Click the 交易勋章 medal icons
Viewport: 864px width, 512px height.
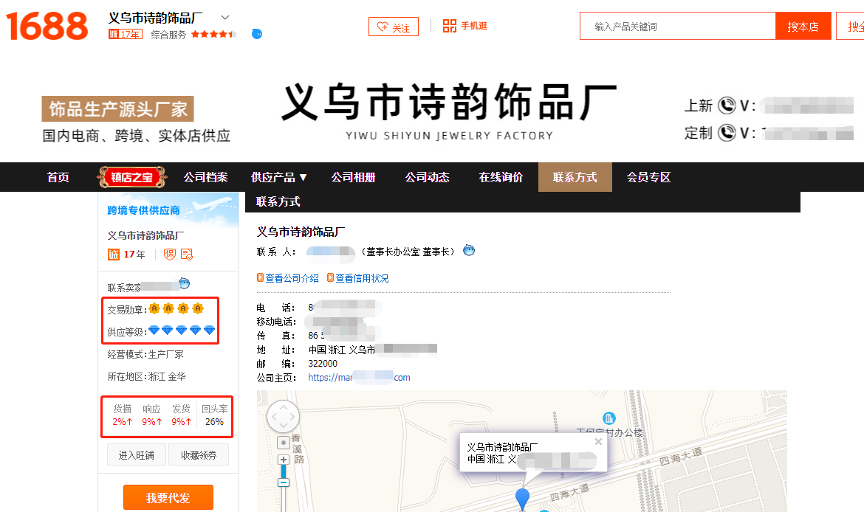(x=176, y=308)
